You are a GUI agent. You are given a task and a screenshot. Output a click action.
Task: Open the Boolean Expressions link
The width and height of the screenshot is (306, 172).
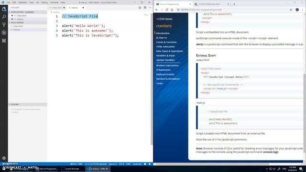(167, 65)
